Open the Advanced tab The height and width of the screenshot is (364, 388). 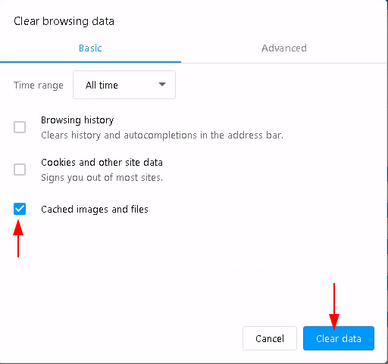pos(284,48)
